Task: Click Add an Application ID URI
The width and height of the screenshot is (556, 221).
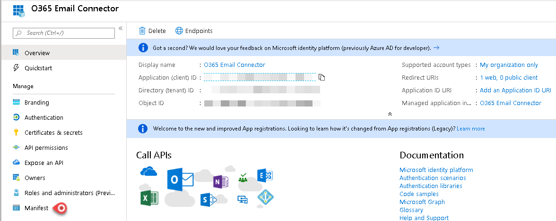Action: tap(515, 90)
